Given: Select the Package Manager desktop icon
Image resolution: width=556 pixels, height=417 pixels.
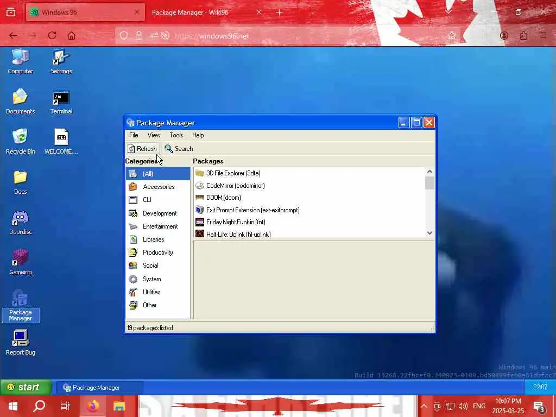Looking at the screenshot, I should (x=20, y=306).
